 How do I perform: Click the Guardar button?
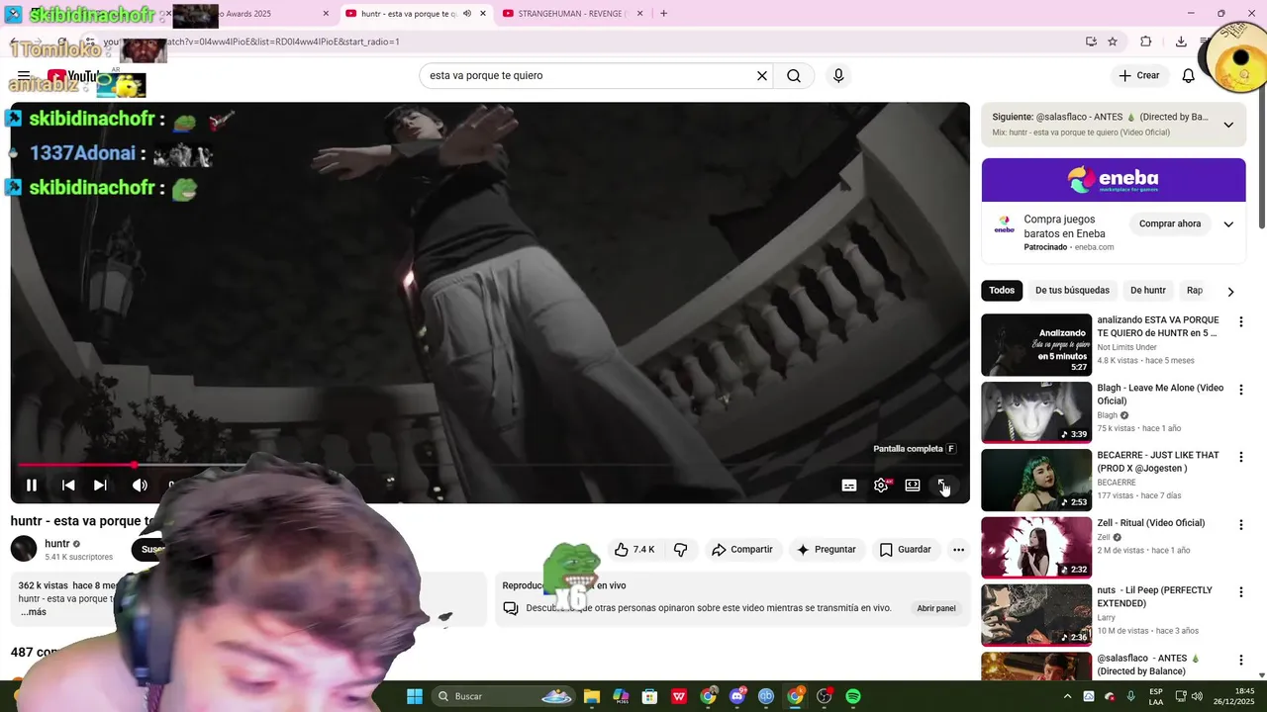pos(905,549)
